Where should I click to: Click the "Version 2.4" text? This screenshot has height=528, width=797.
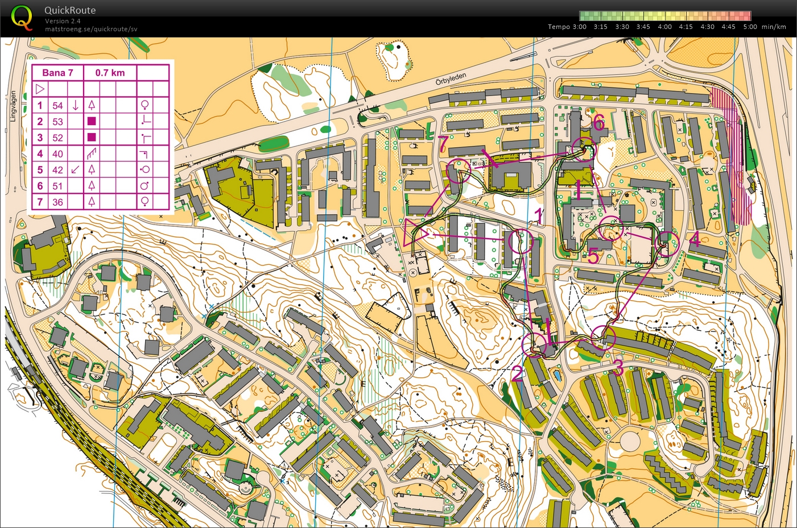click(x=63, y=21)
